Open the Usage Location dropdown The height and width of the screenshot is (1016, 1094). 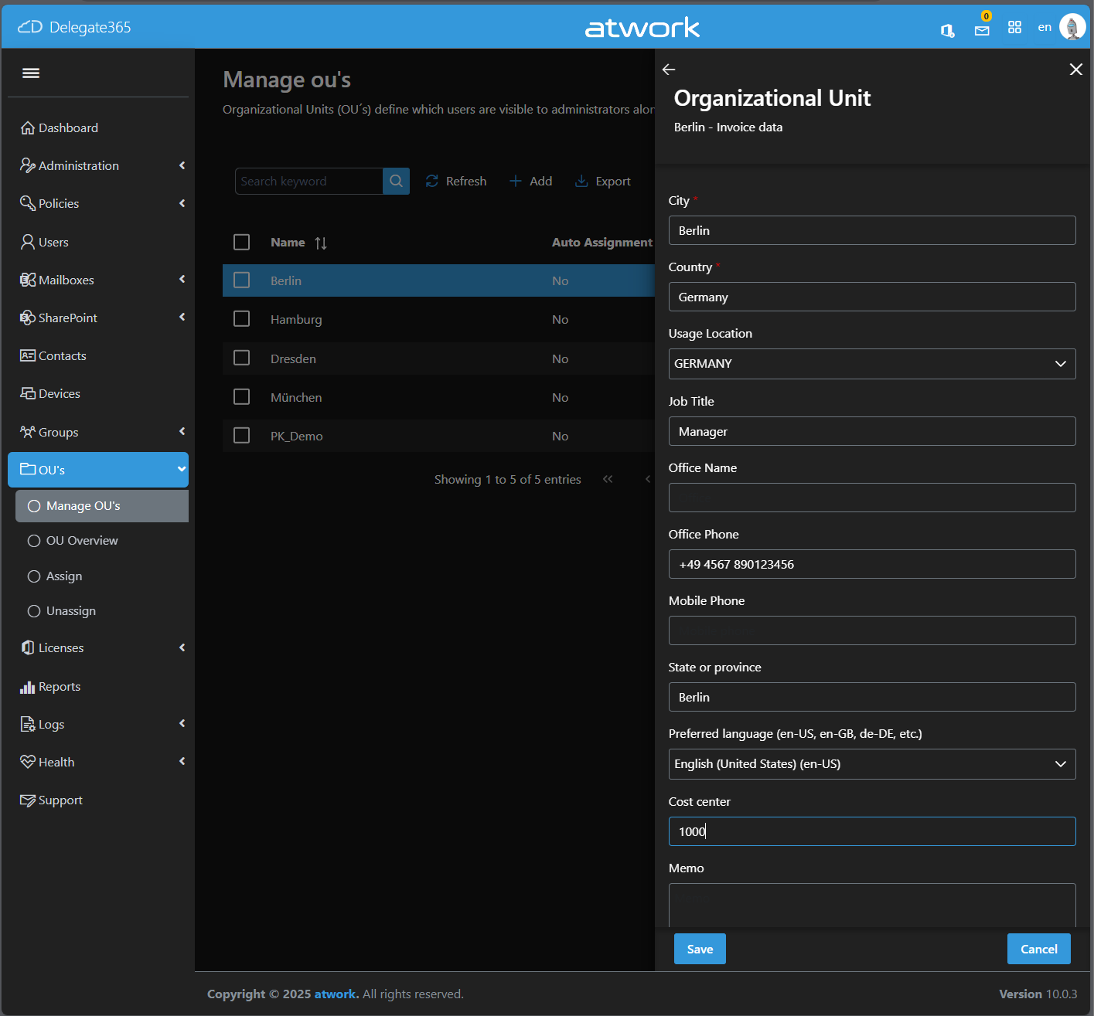[x=871, y=364]
